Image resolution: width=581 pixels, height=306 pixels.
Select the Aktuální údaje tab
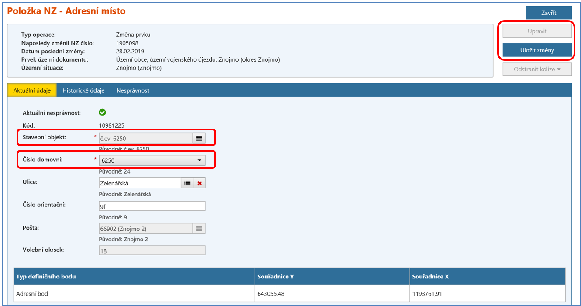32,90
